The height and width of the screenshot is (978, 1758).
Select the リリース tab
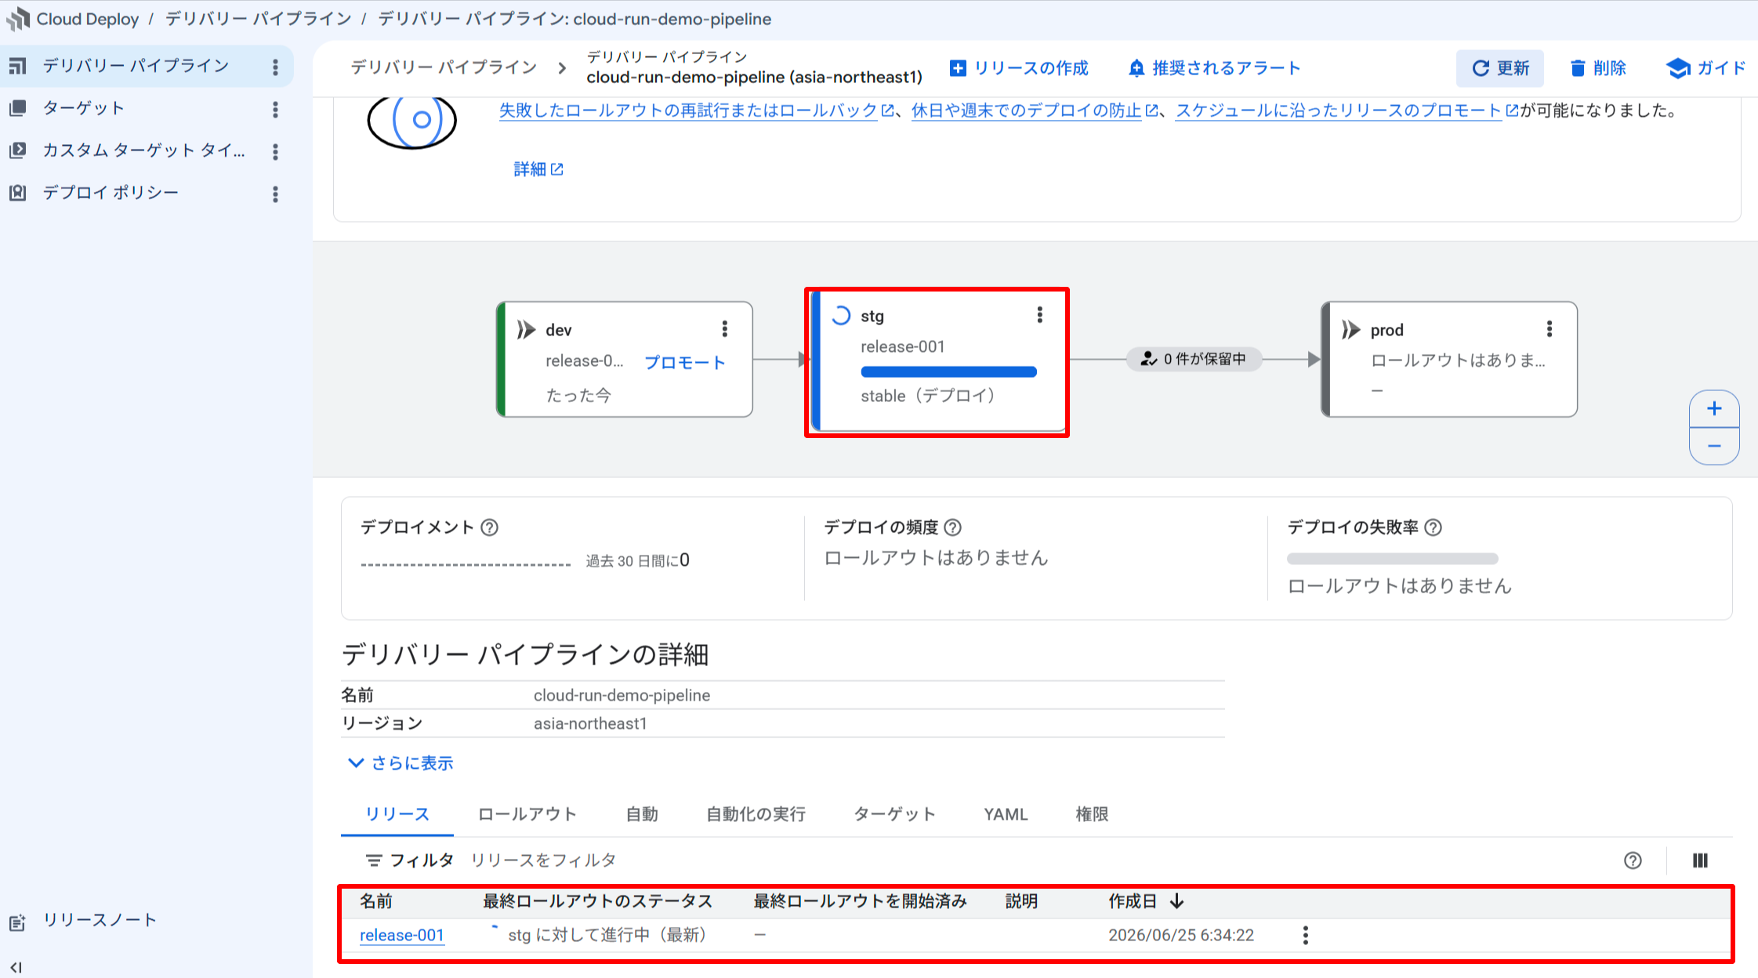point(397,814)
